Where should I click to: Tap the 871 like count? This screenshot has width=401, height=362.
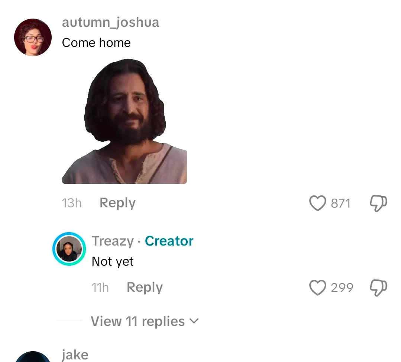340,204
